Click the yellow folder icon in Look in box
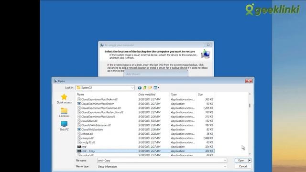306x172 pixels. pyautogui.click(x=78, y=88)
